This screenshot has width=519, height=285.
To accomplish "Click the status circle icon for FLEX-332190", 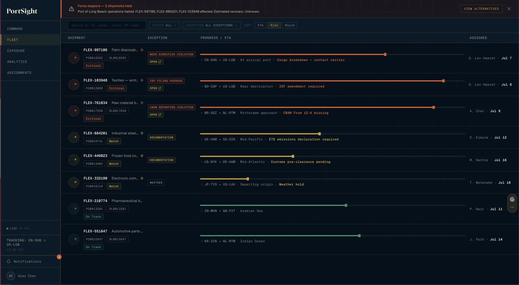I will pos(74,182).
